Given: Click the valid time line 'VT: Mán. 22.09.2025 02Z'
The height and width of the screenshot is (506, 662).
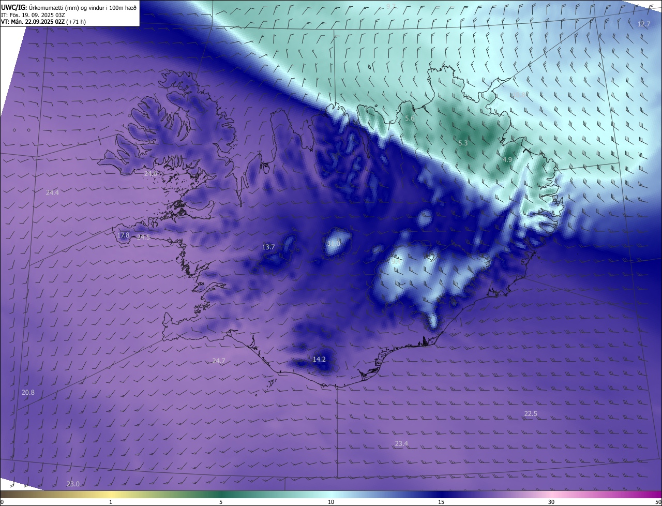Looking at the screenshot, I should [x=33, y=22].
